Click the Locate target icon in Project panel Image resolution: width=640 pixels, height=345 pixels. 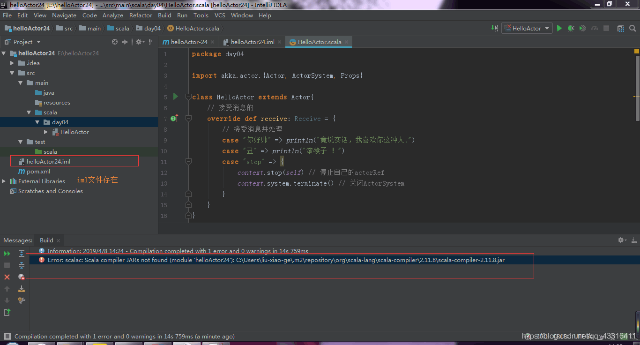pyautogui.click(x=115, y=42)
